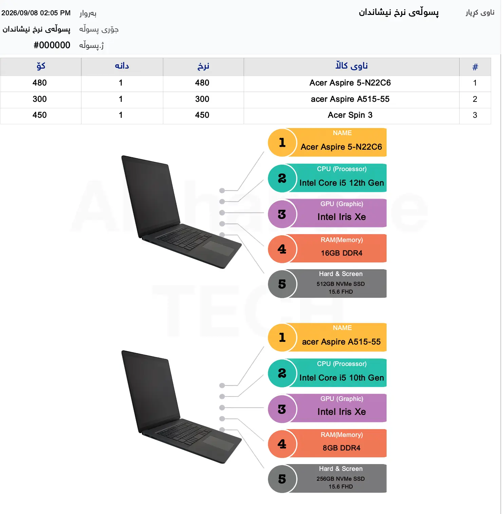Image resolution: width=503 pixels, height=514 pixels.
Task: Click the spec text '512GB NVMe SSD'
Action: click(x=341, y=284)
